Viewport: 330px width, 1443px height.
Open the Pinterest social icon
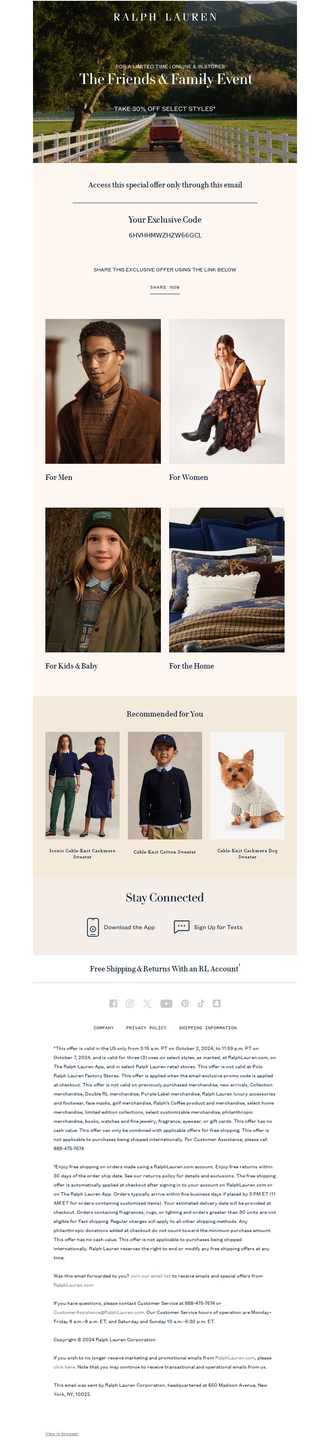coord(185,1003)
